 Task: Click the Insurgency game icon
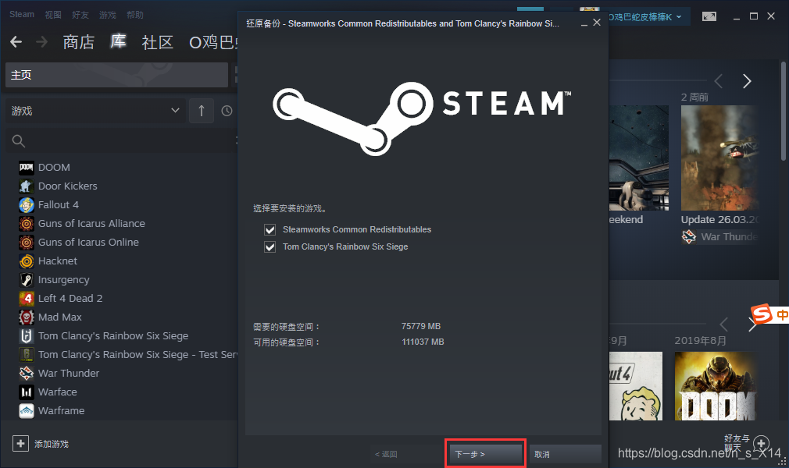[26, 279]
